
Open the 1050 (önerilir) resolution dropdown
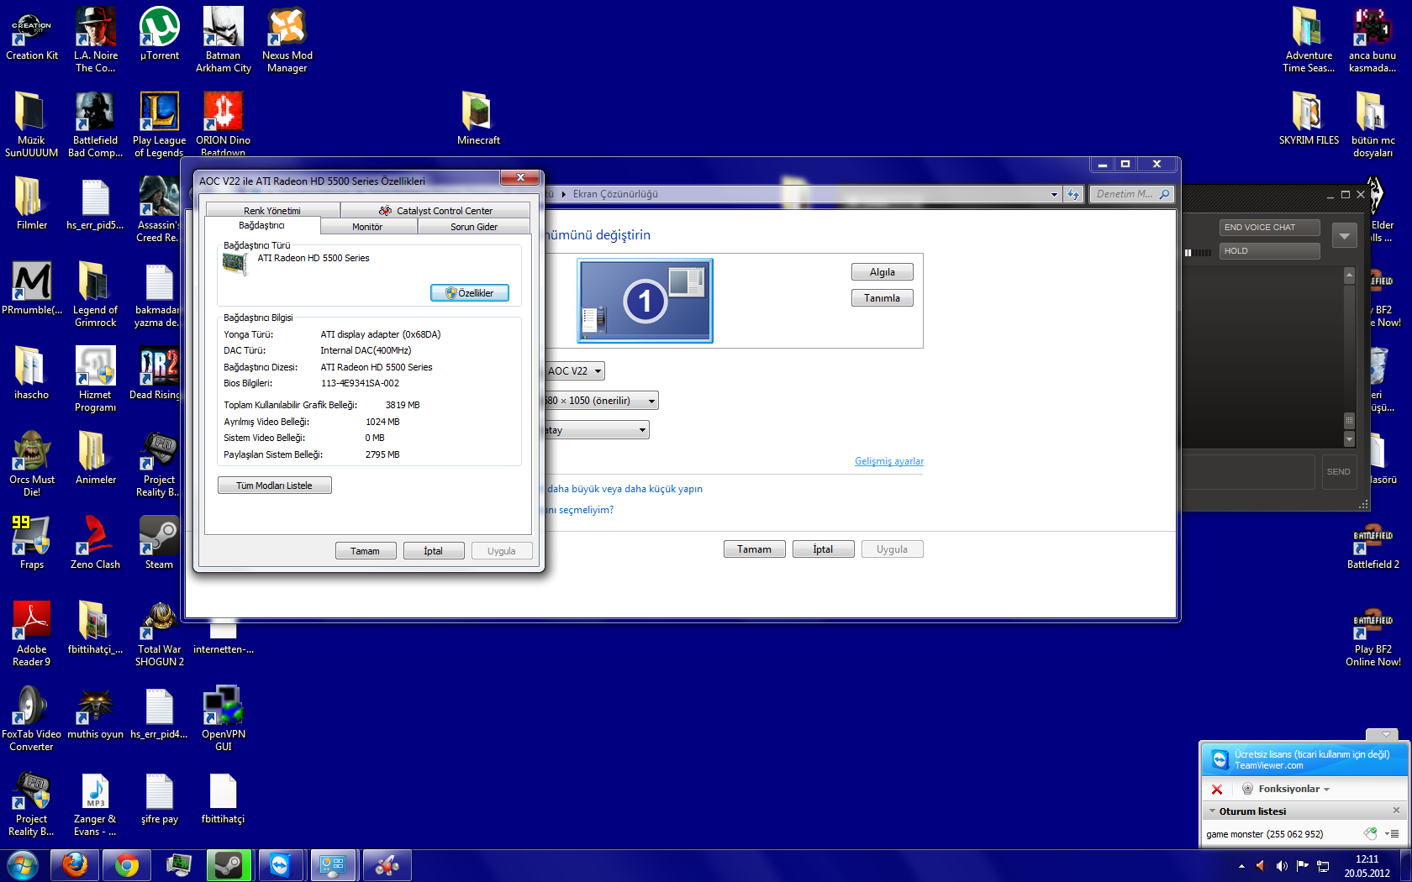[601, 401]
